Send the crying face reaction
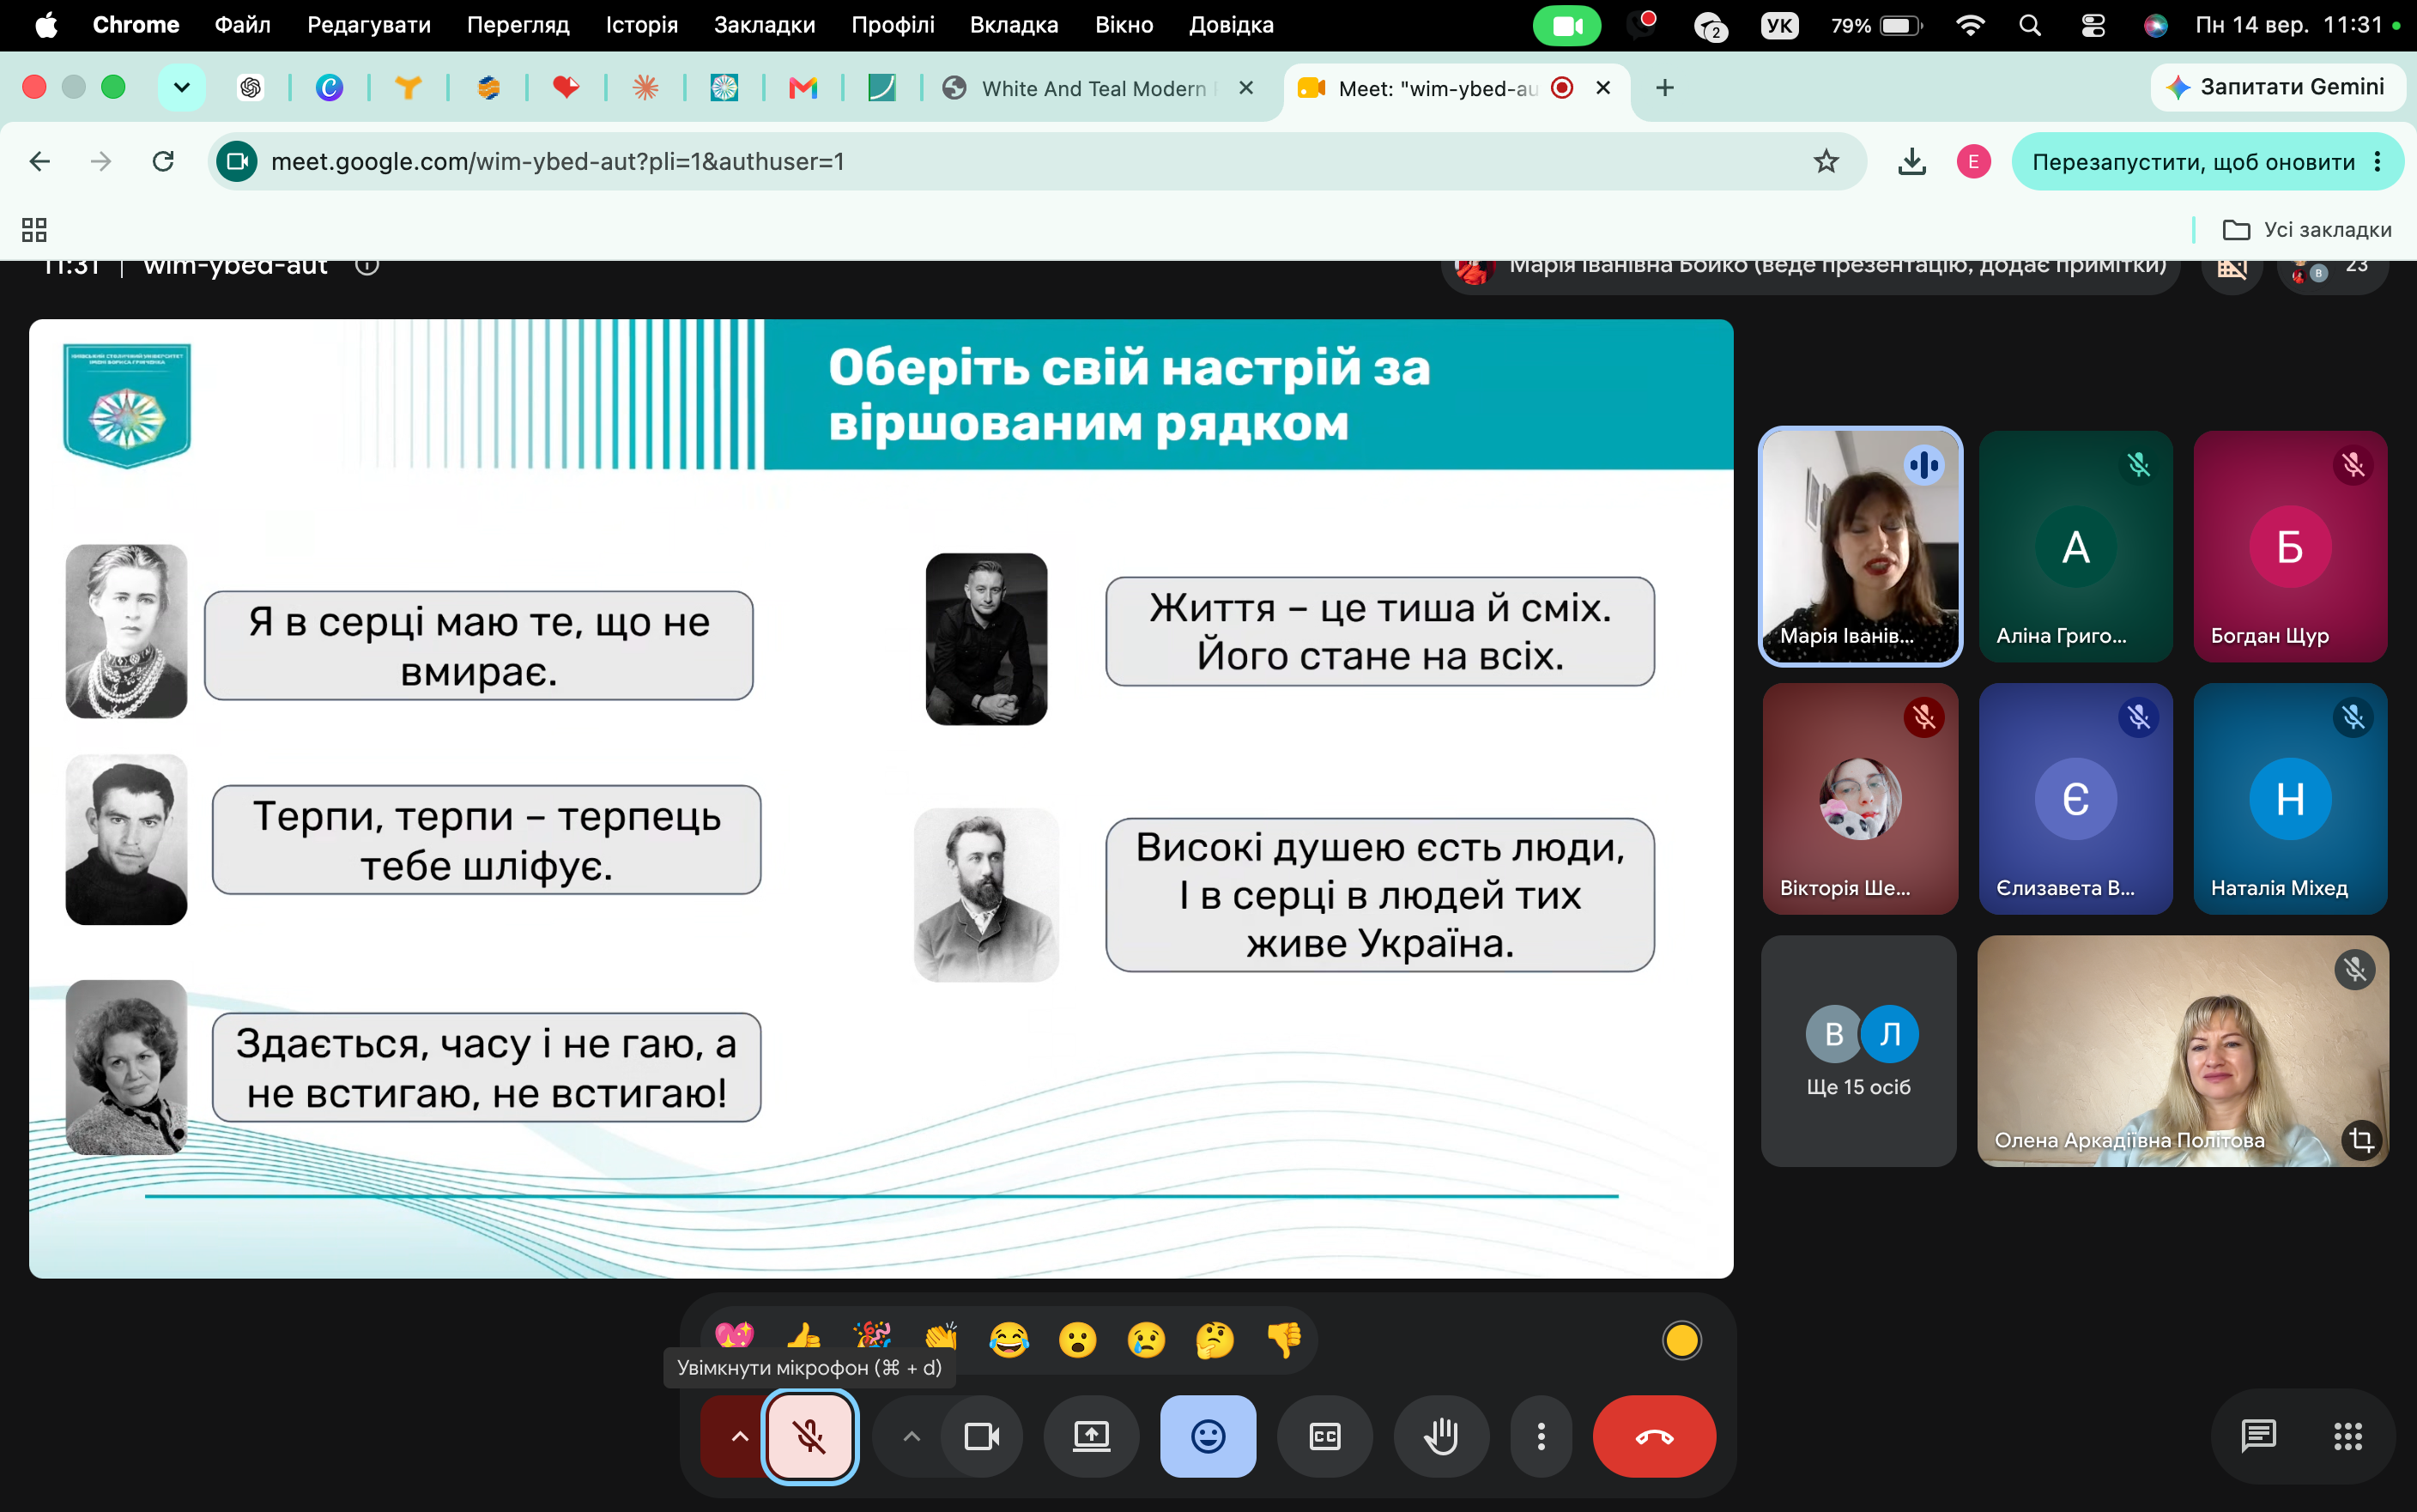The width and height of the screenshot is (2417, 1512). pyautogui.click(x=1146, y=1340)
